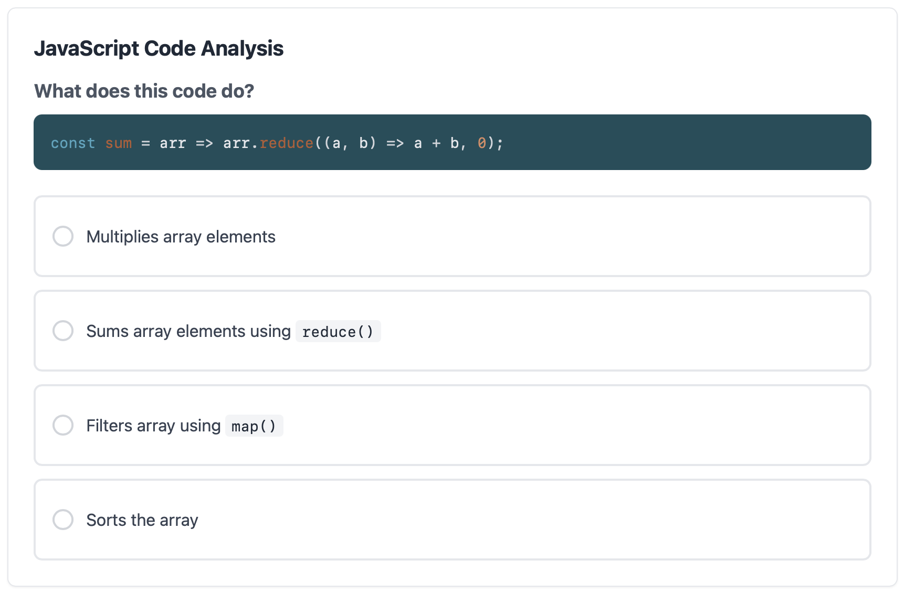Choose the Sums array elements radio button
The image size is (904, 592).
[x=63, y=331]
